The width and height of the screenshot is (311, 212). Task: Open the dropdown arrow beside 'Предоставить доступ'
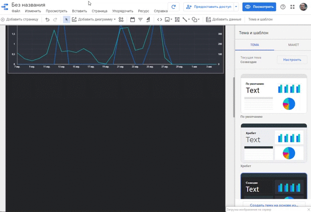(236, 7)
